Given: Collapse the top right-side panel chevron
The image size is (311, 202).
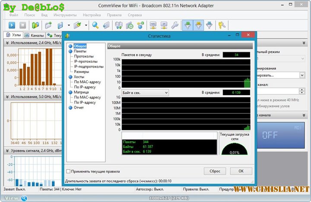Looking at the screenshot, I should pyautogui.click(x=304, y=43).
